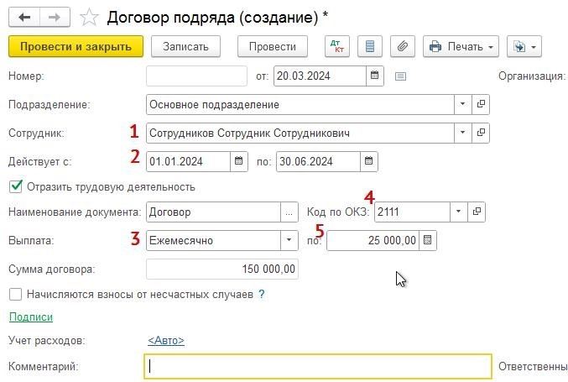Open the document structure list icon
Screen dimensions: 568x382
(x=369, y=46)
